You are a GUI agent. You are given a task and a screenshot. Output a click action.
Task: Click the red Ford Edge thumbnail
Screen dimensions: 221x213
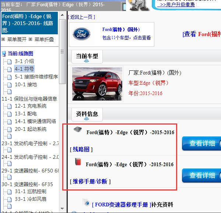(x=97, y=84)
